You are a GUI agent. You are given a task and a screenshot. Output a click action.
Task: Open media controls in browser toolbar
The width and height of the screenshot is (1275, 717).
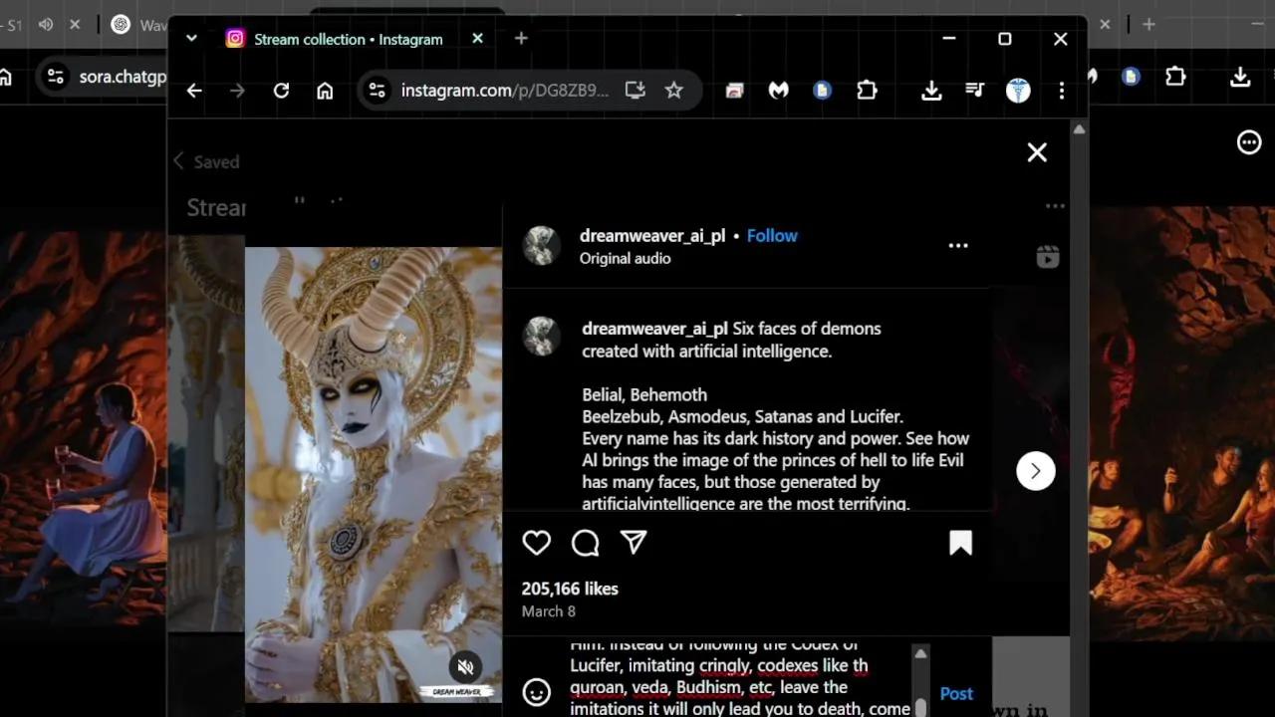coord(975,91)
